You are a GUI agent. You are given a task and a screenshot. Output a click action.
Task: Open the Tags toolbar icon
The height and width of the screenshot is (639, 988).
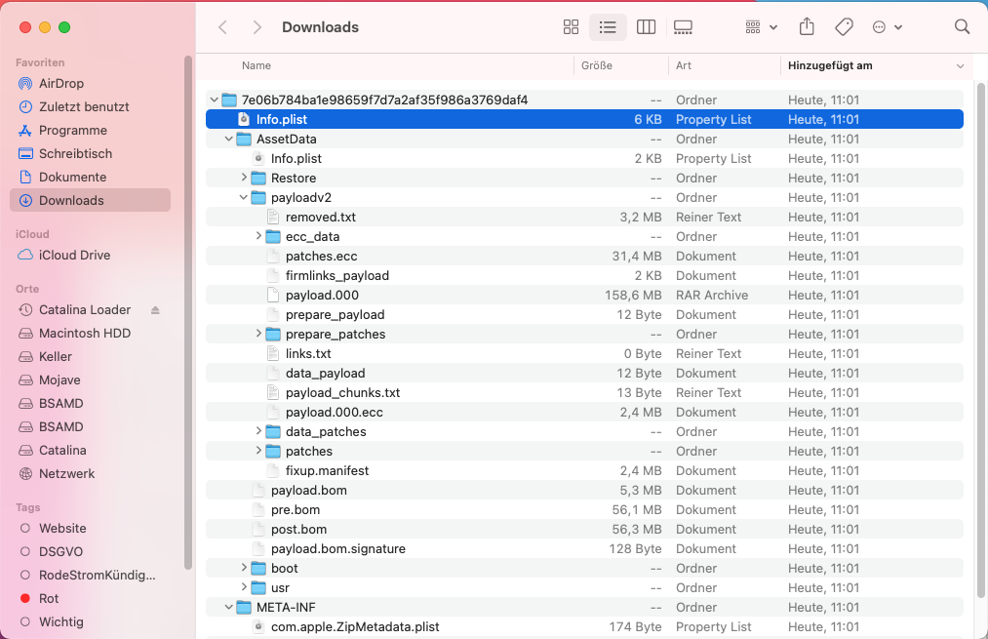(x=844, y=27)
